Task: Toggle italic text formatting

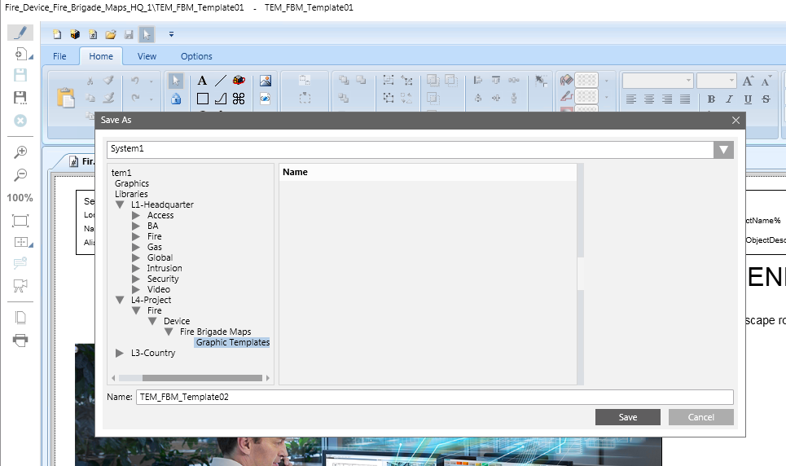Action: [729, 99]
